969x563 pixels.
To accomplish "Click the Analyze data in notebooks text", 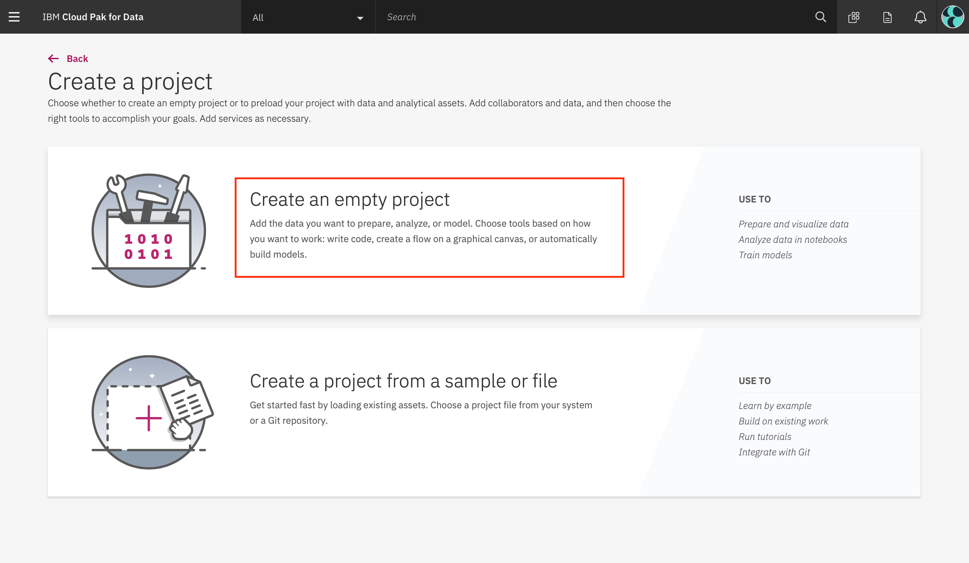I will (793, 240).
